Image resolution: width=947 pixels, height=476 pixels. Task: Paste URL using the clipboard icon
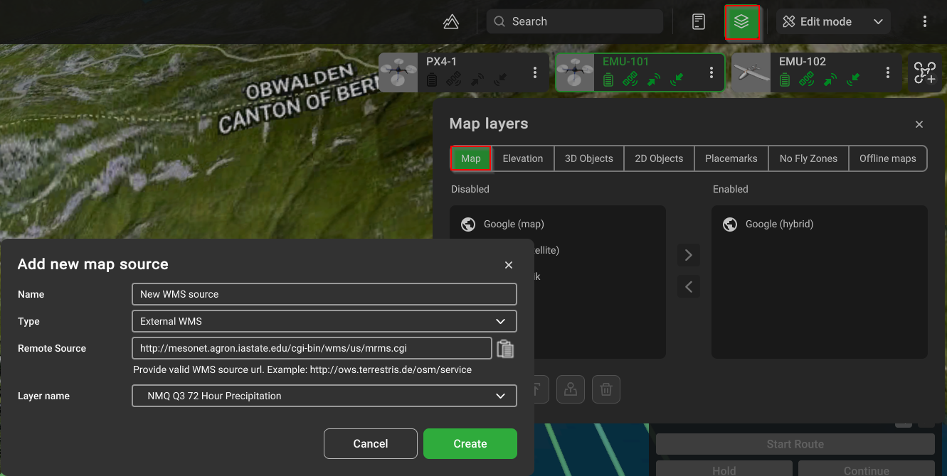coord(505,349)
